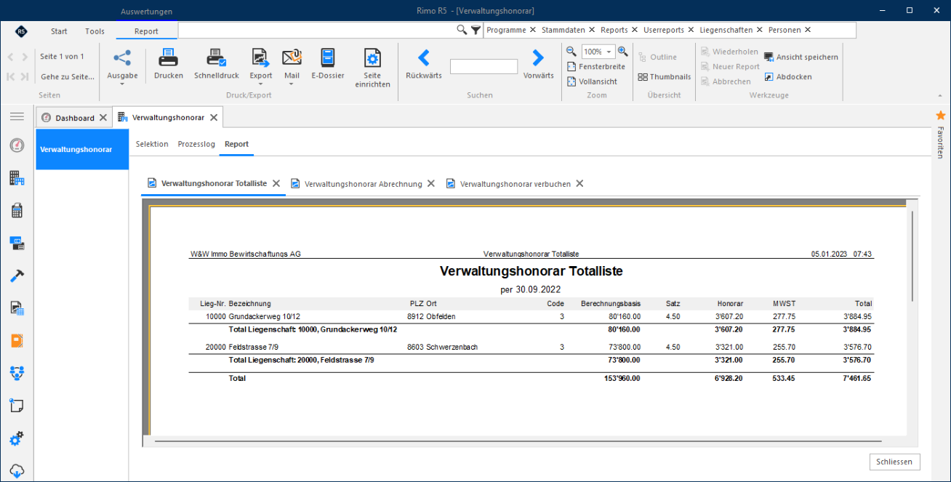Click the cloud download icon in sidebar
The image size is (951, 482).
[x=17, y=471]
